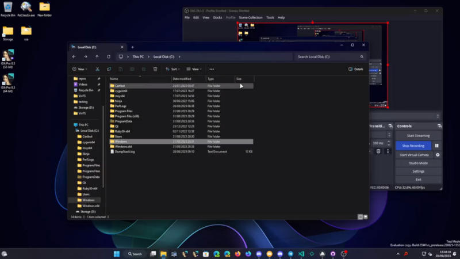Screen dimensions: 460x259
Task: Open the New item dropdown in Explorer
Action: click(x=79, y=69)
